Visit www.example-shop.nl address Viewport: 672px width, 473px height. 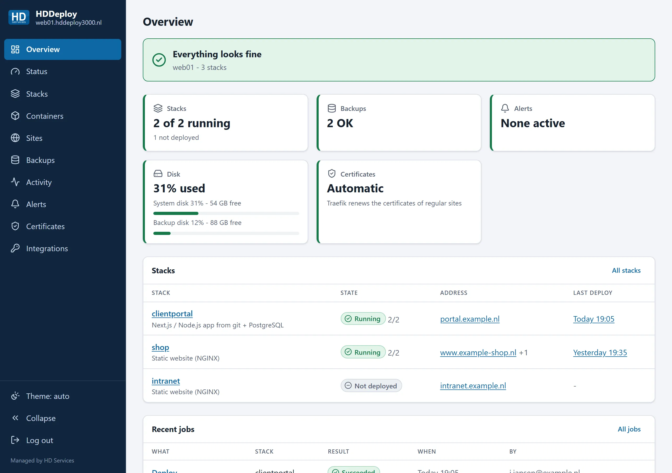point(478,352)
